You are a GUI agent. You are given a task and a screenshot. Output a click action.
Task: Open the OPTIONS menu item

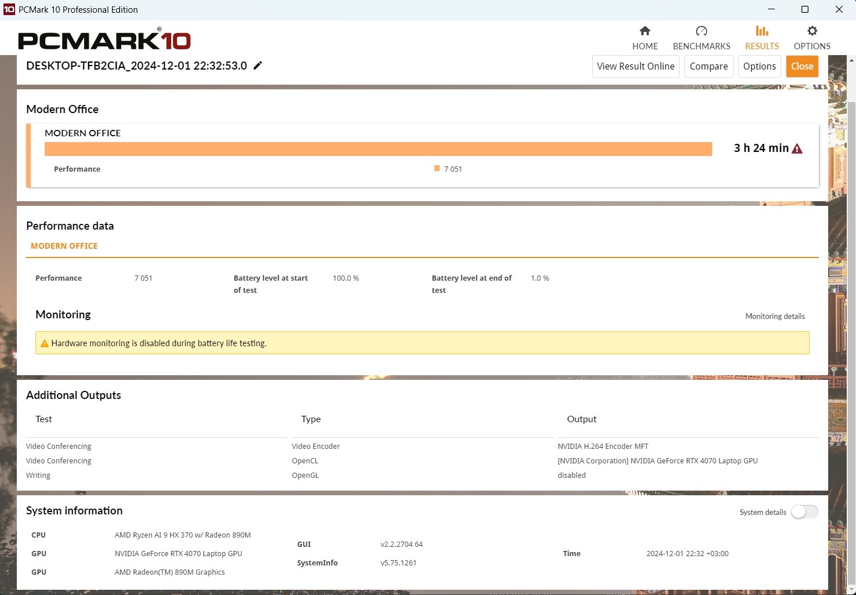[x=812, y=46]
